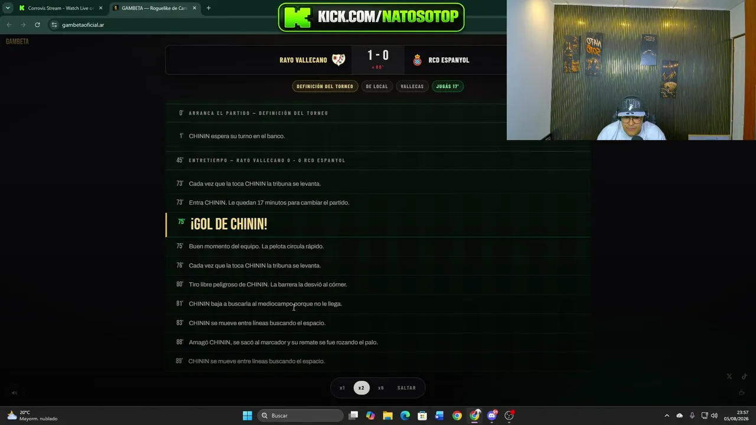Open Copilot from the taskbar

tap(370, 416)
